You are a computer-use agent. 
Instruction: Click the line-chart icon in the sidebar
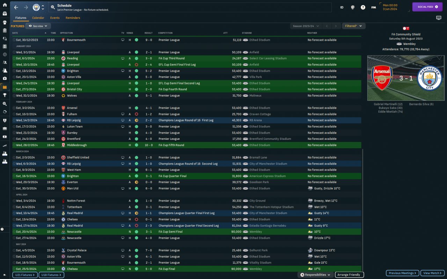(5, 145)
